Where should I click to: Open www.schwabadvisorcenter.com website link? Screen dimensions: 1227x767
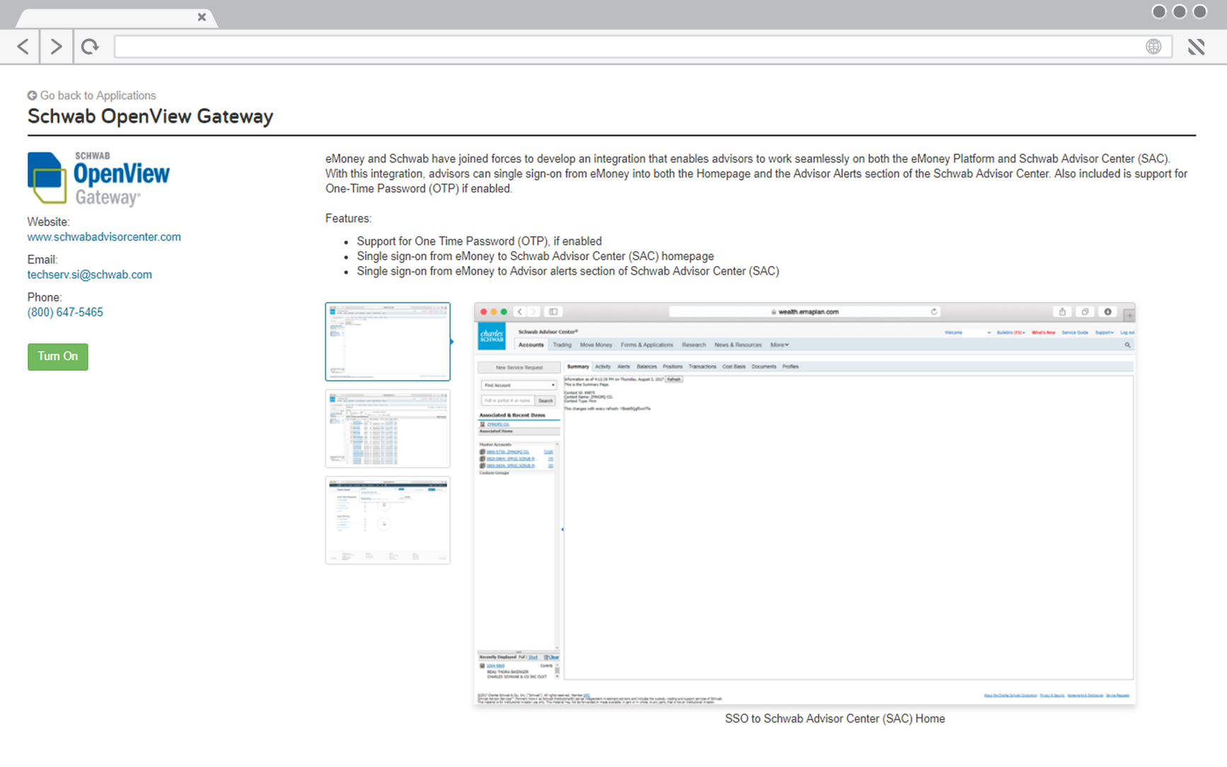104,237
